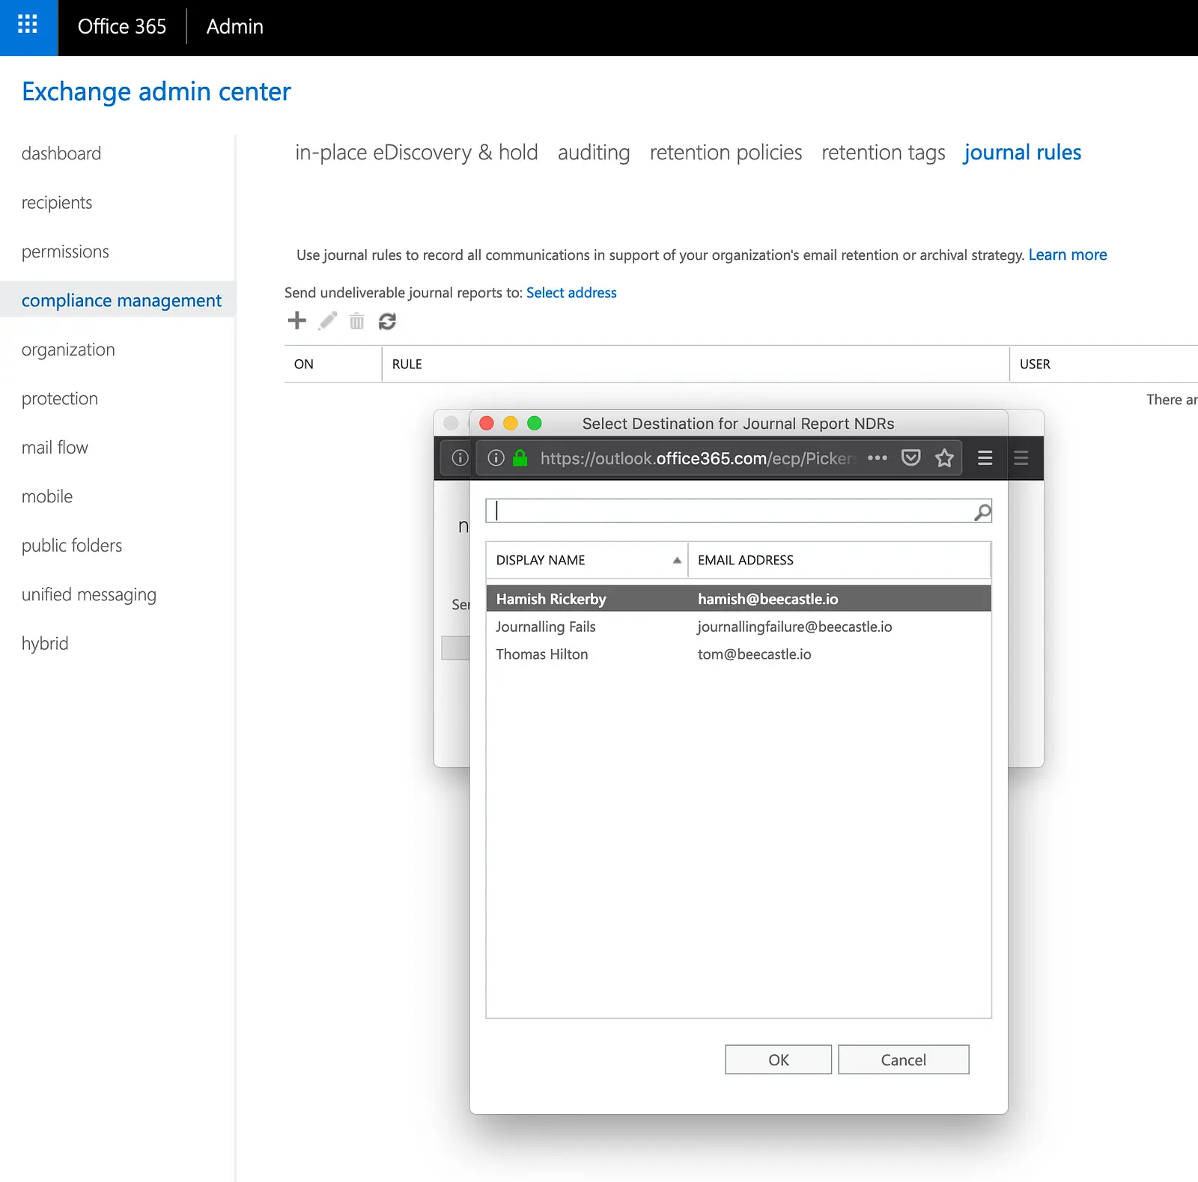
Task: Close the picker window with red button
Action: (x=487, y=424)
